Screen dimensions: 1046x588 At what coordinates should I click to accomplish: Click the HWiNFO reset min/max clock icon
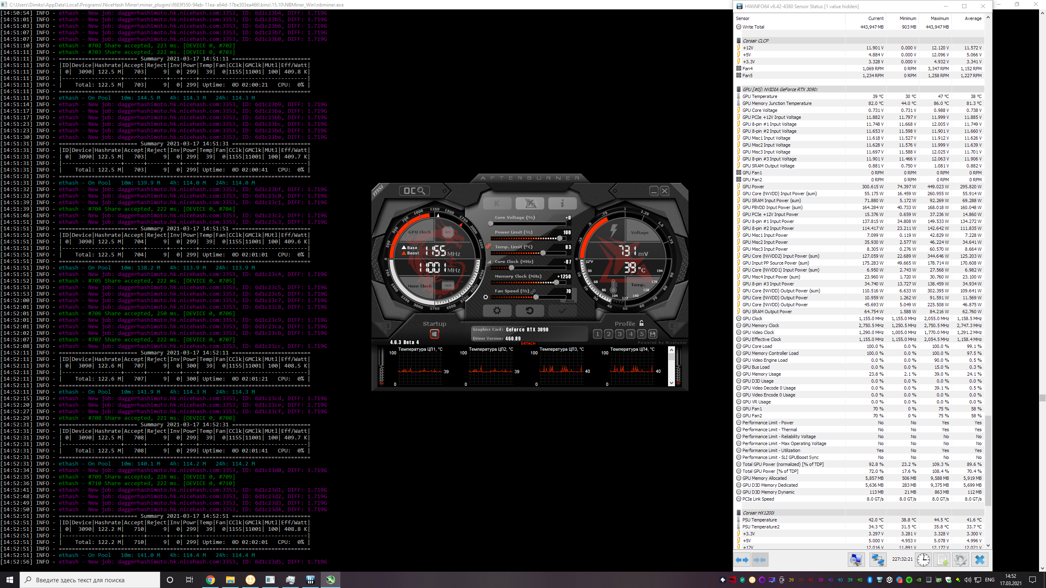click(923, 560)
